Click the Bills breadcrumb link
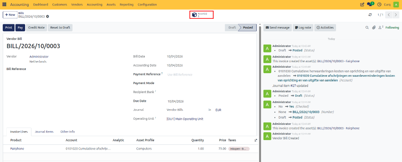This screenshot has width=402, height=162. [x=21, y=13]
